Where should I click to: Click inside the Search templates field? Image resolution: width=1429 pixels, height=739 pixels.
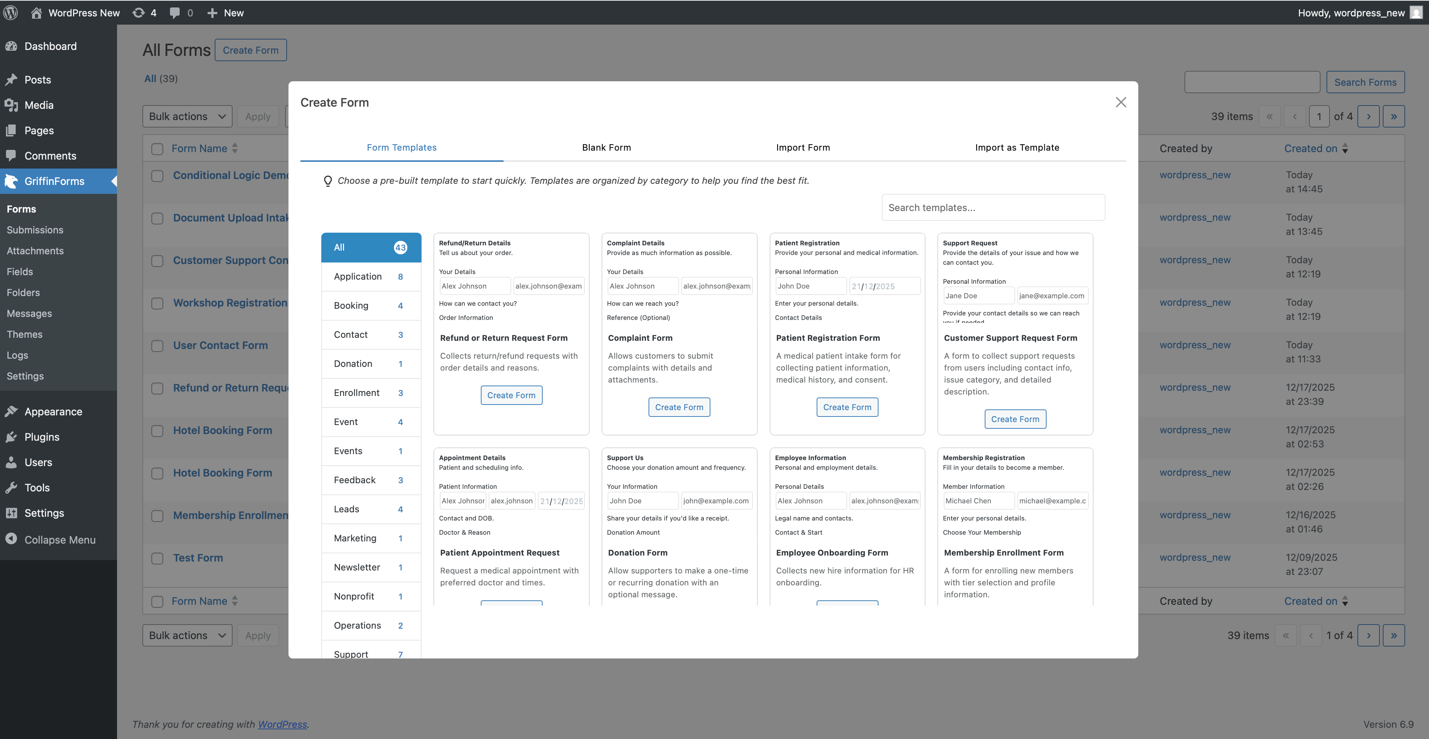click(x=993, y=207)
